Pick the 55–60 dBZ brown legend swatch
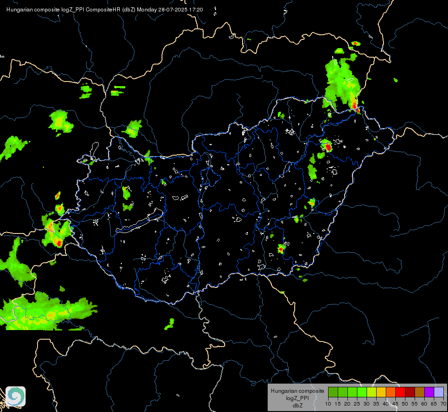 [420, 392]
